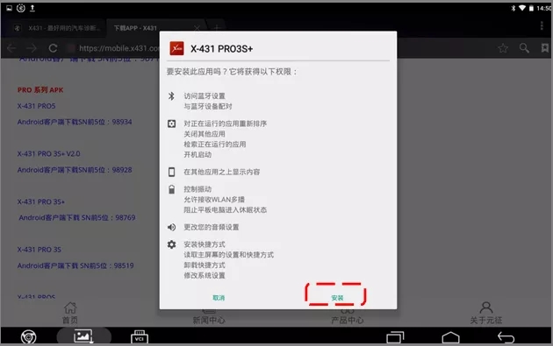
Task: Tap the Android home button
Action: 450,337
